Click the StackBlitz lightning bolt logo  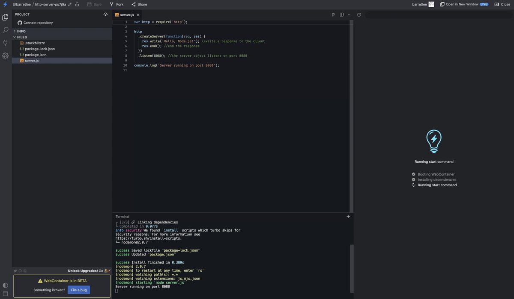point(5,4)
